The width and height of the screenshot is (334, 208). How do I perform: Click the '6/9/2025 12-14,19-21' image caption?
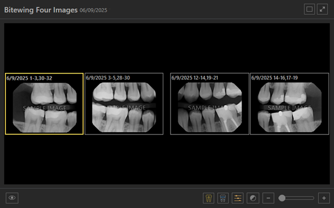pos(194,78)
